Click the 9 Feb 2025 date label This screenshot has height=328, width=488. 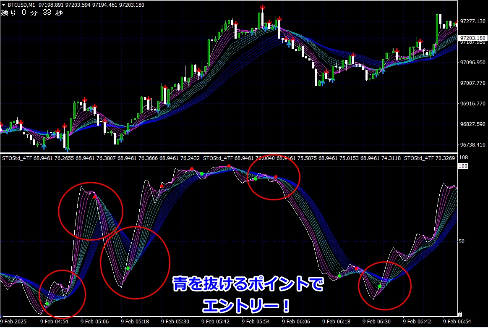(x=14, y=321)
